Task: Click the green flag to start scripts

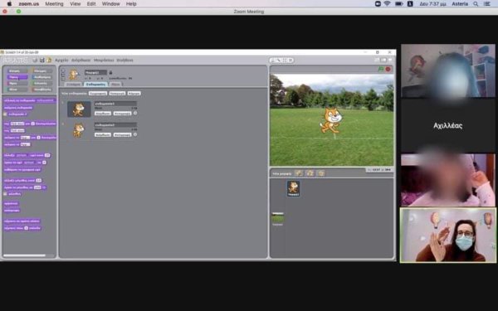Action: click(x=381, y=69)
